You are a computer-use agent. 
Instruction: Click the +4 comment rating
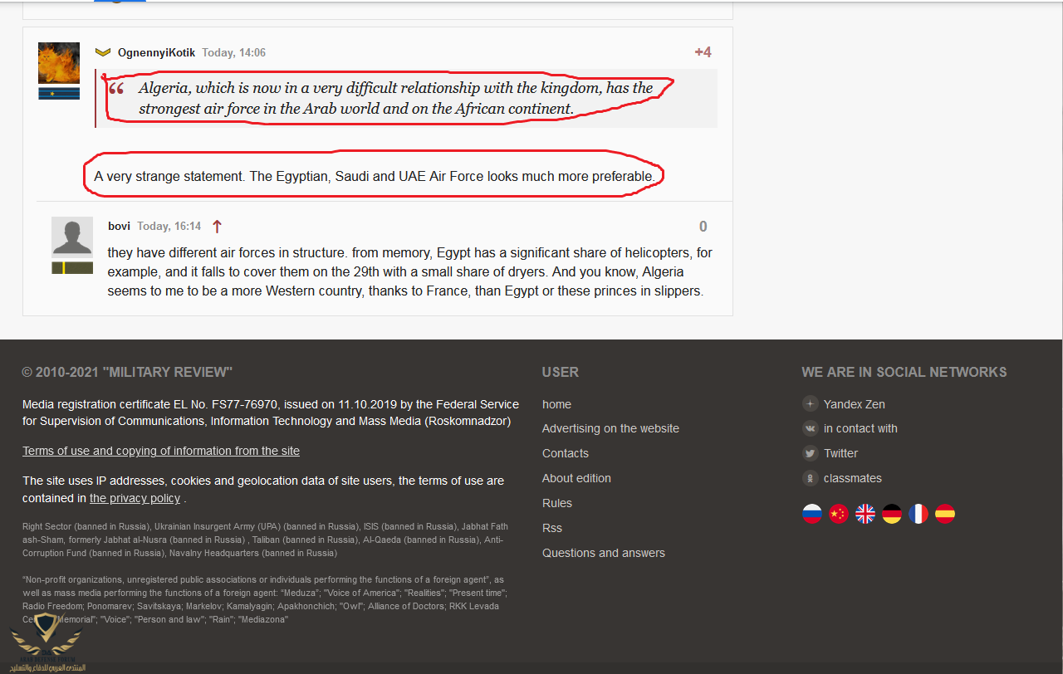click(x=703, y=52)
